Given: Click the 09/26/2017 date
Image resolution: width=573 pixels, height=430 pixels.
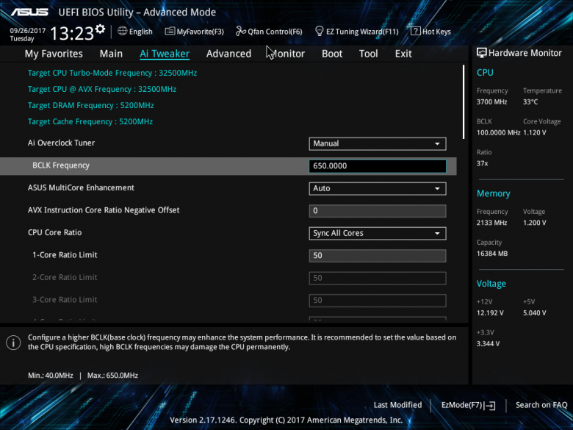Looking at the screenshot, I should click(28, 31).
